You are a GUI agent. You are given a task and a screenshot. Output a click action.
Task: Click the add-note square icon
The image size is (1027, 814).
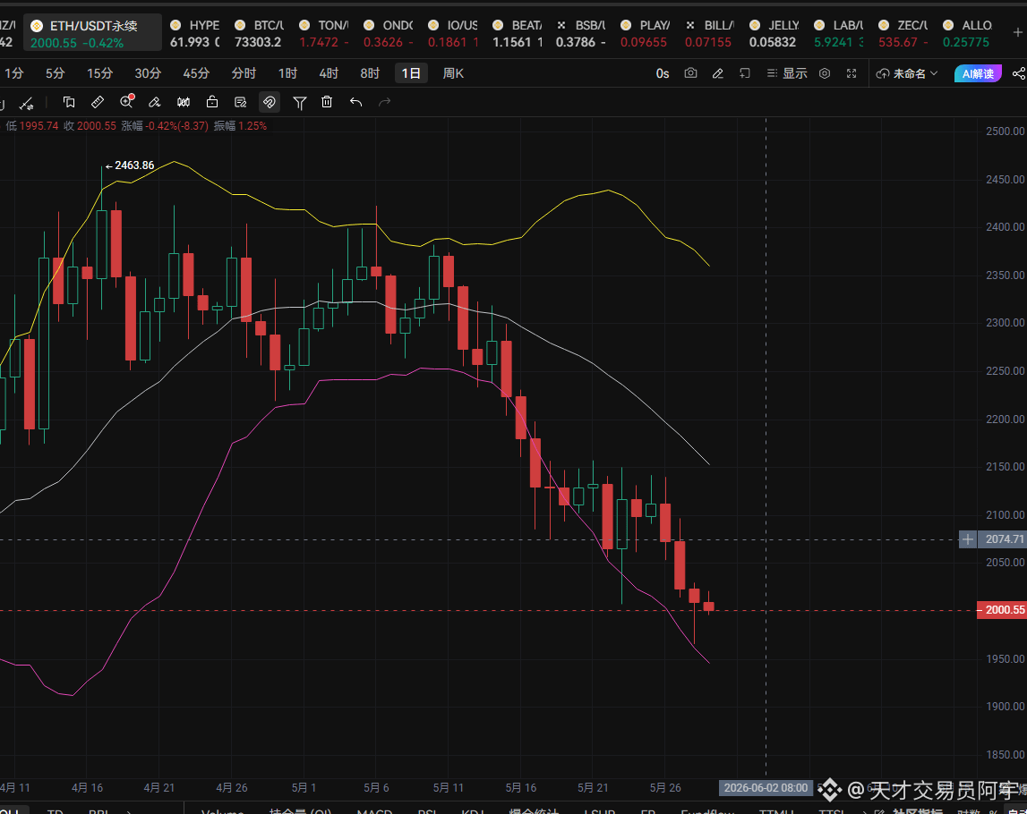[x=745, y=73]
